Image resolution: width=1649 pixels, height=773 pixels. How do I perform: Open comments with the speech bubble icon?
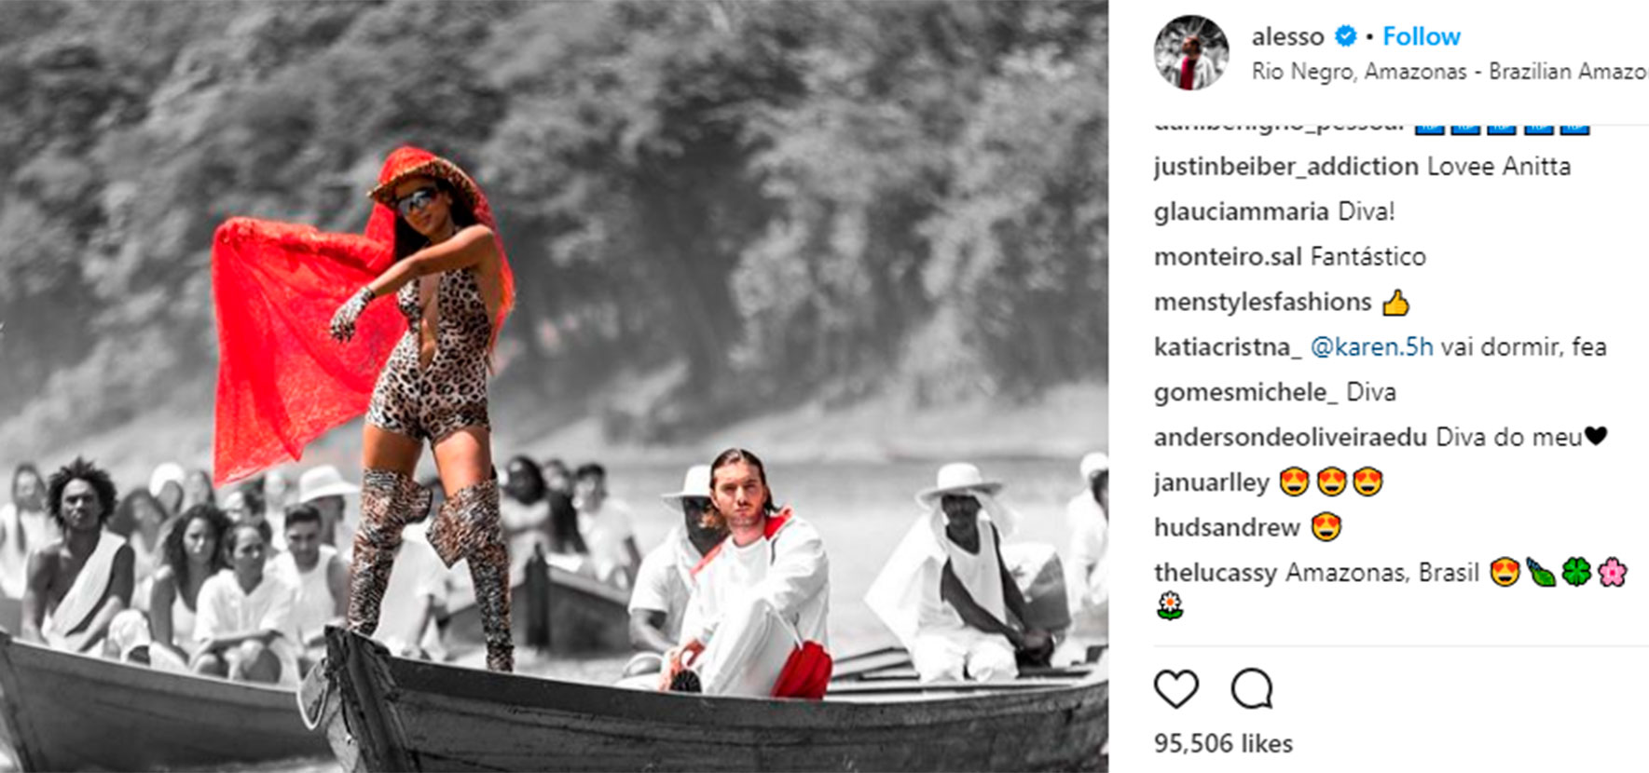[x=1251, y=690]
